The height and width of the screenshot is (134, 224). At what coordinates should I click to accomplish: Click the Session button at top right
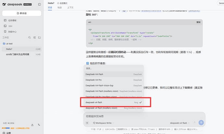pos(220,3)
